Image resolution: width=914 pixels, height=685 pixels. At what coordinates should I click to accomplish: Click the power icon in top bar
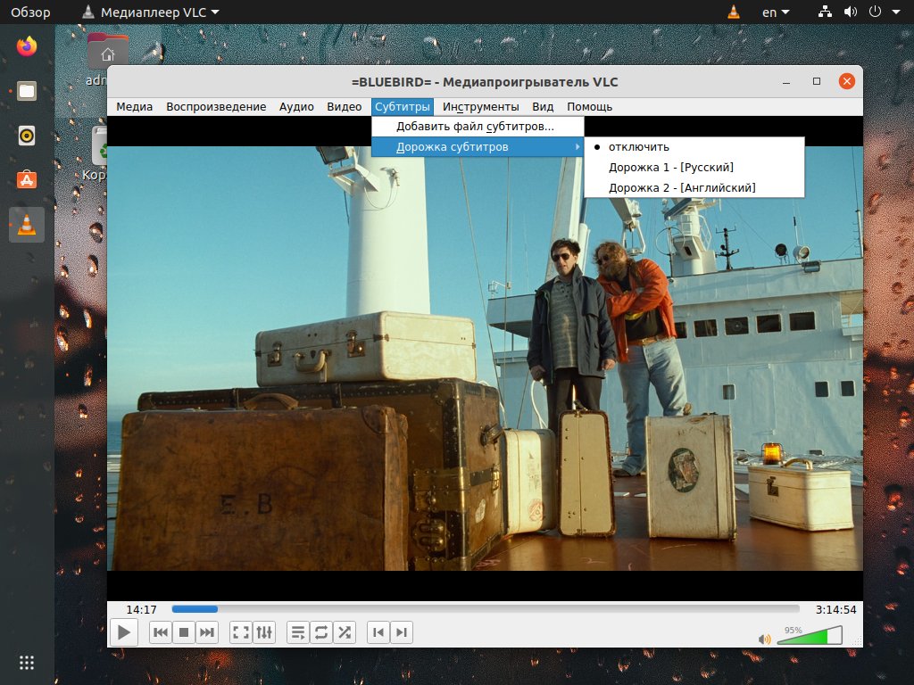[x=875, y=12]
